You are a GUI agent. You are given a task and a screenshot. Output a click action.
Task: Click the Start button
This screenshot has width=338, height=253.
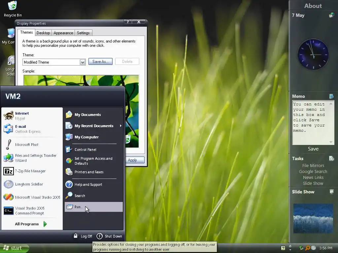(x=14, y=248)
